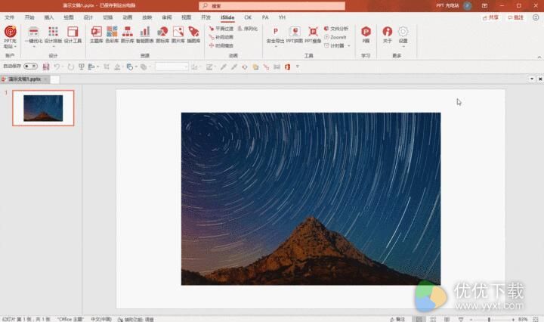
Task: Select the 演示文稿1.pptx document tab
Action: (x=25, y=79)
